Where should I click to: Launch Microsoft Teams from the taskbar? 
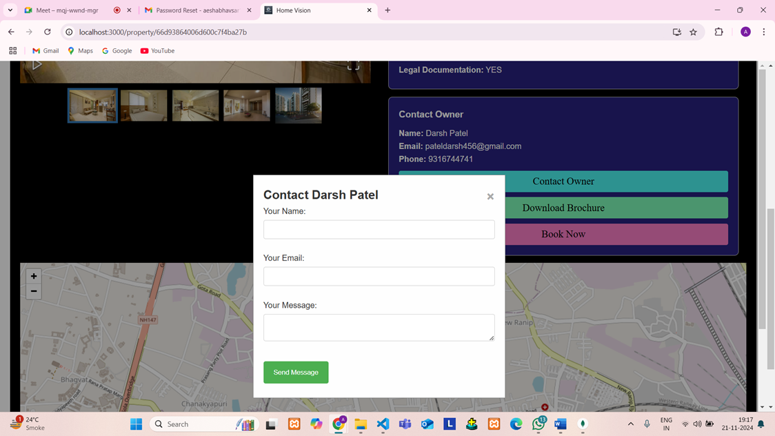click(x=405, y=424)
